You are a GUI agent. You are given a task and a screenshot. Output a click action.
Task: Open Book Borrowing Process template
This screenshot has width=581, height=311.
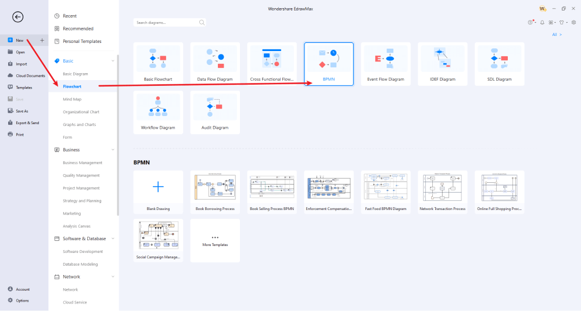click(215, 192)
